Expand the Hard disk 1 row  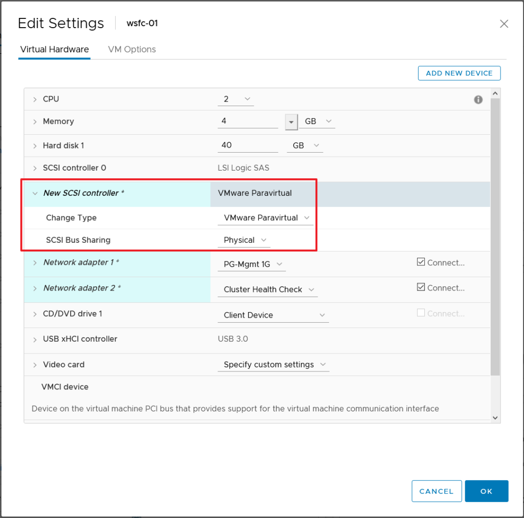coord(35,146)
